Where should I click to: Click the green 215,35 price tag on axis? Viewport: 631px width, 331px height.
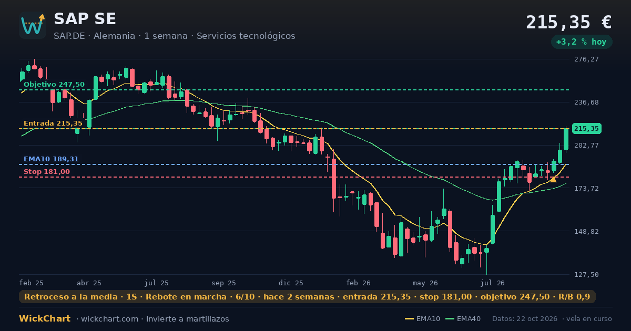point(586,129)
